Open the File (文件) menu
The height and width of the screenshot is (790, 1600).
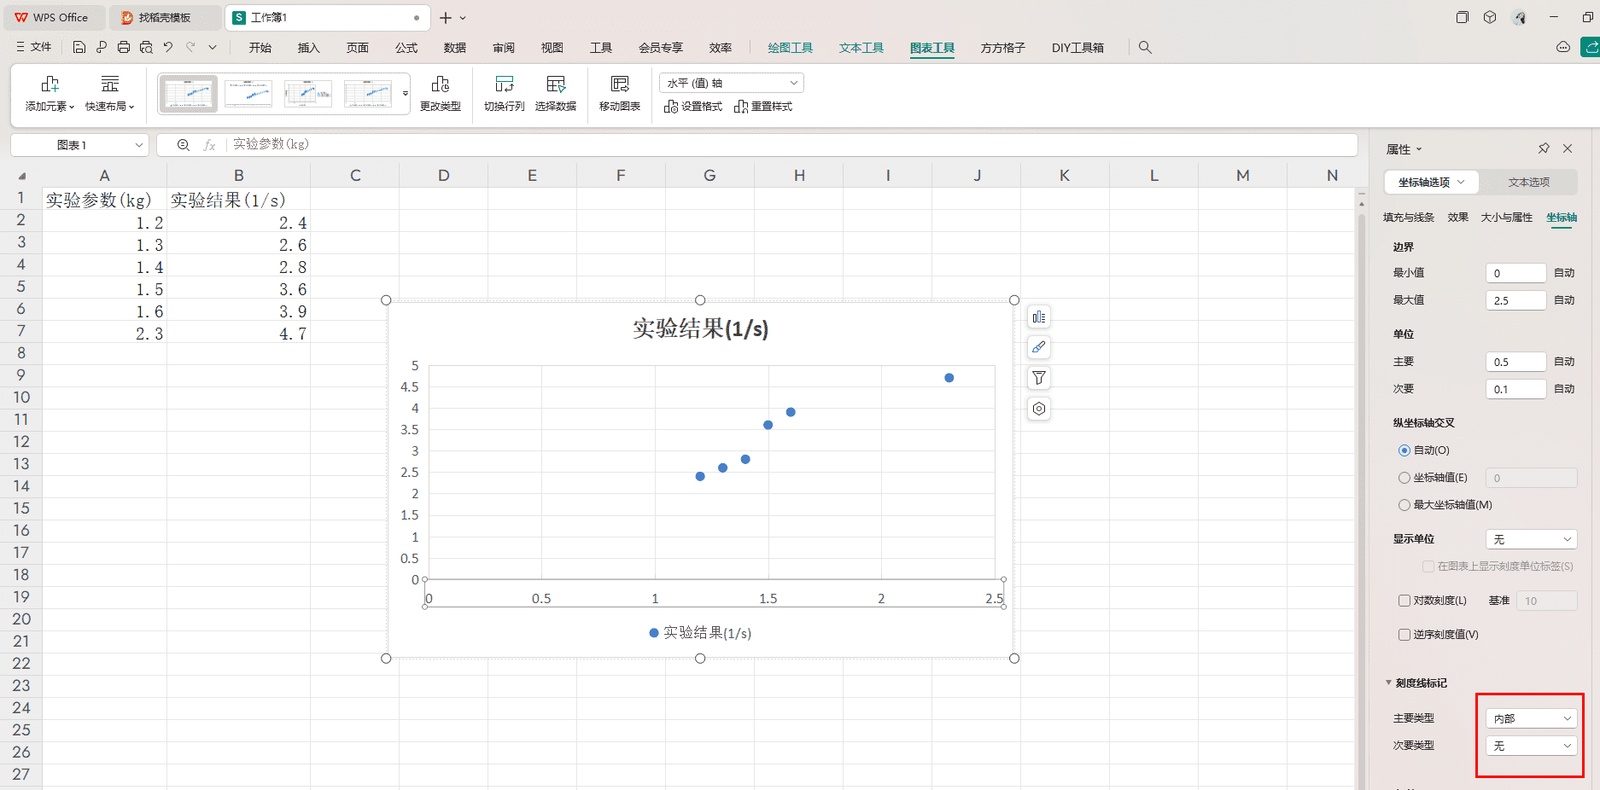pyautogui.click(x=35, y=48)
